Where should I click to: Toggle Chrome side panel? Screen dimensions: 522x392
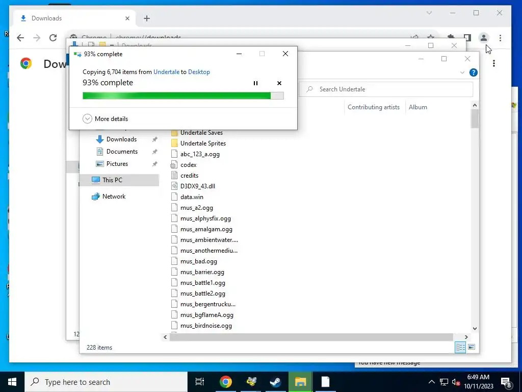click(x=467, y=38)
